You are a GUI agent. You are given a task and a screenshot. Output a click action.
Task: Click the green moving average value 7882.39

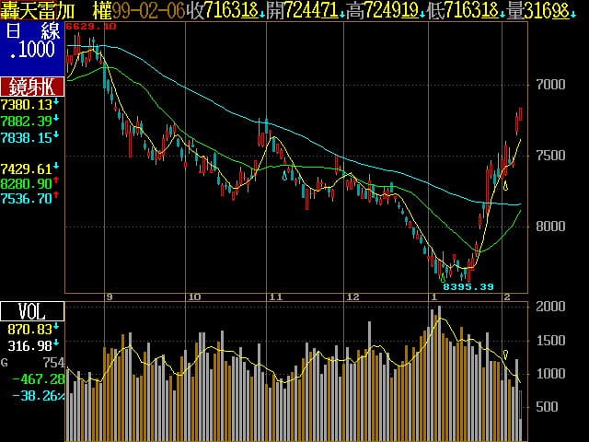[27, 121]
